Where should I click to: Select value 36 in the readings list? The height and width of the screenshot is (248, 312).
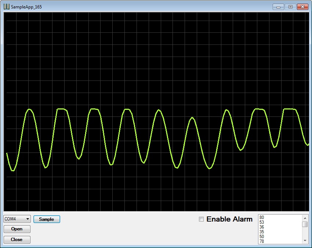262,227
